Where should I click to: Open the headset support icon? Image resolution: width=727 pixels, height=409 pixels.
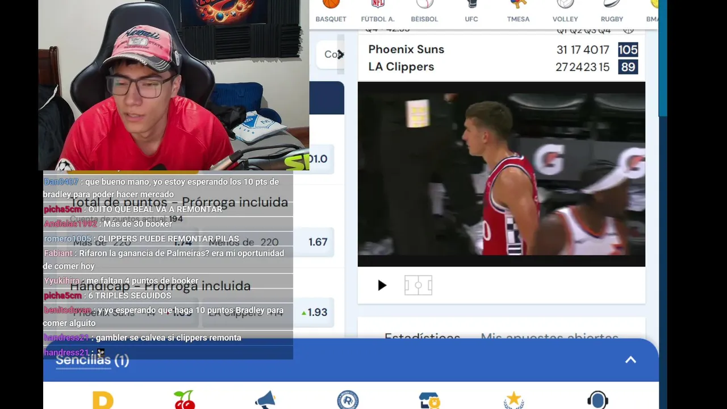pos(598,400)
